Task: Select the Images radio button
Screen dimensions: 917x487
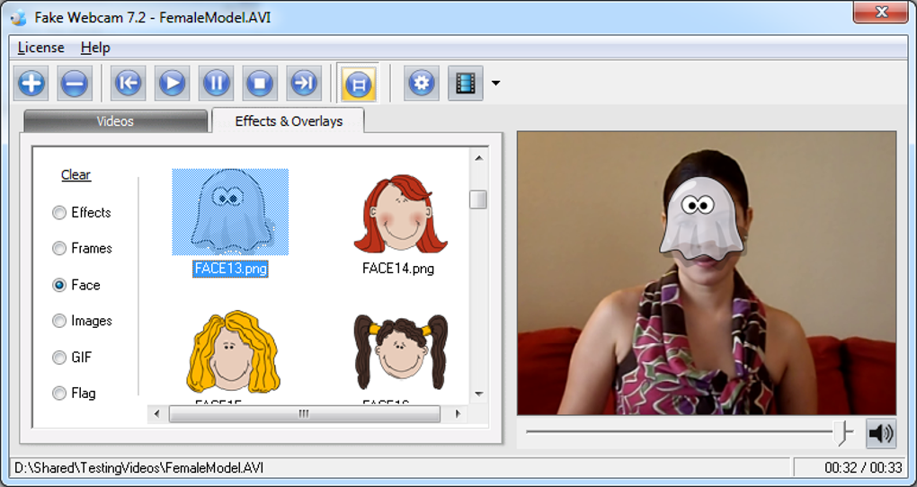Action: tap(59, 321)
